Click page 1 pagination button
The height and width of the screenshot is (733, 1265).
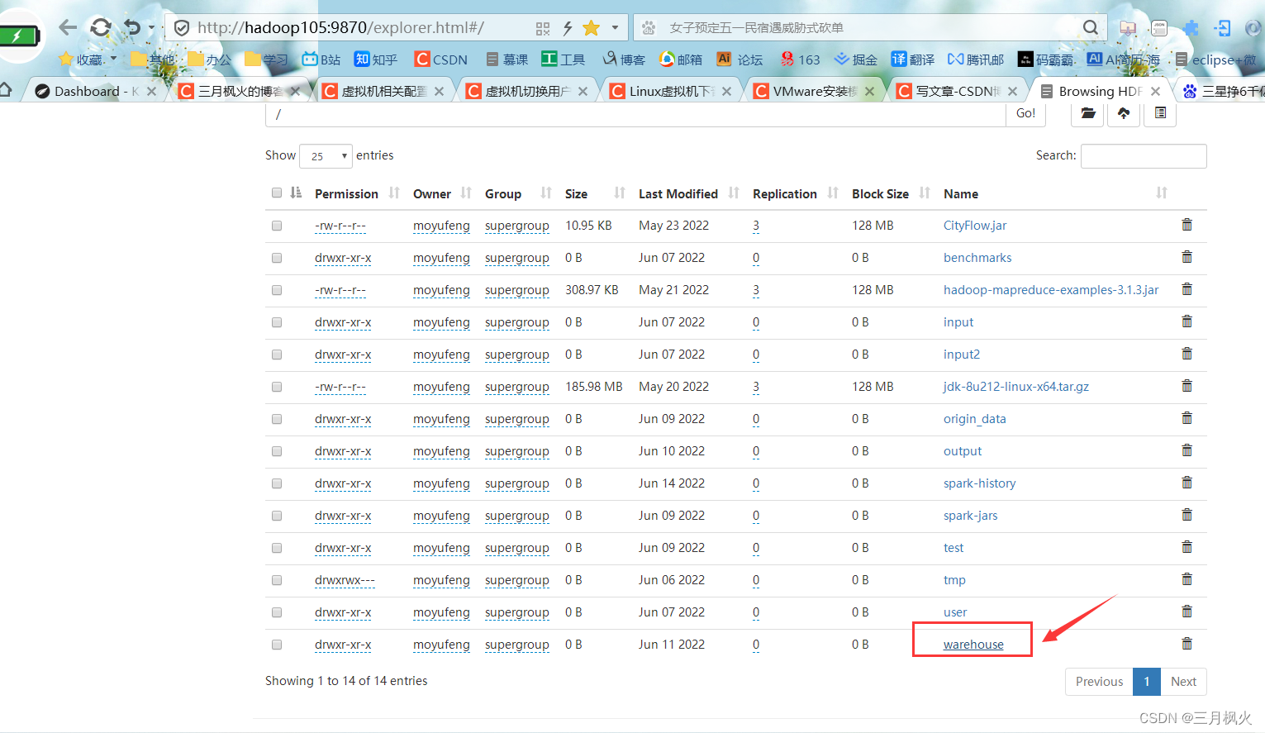[x=1147, y=682]
